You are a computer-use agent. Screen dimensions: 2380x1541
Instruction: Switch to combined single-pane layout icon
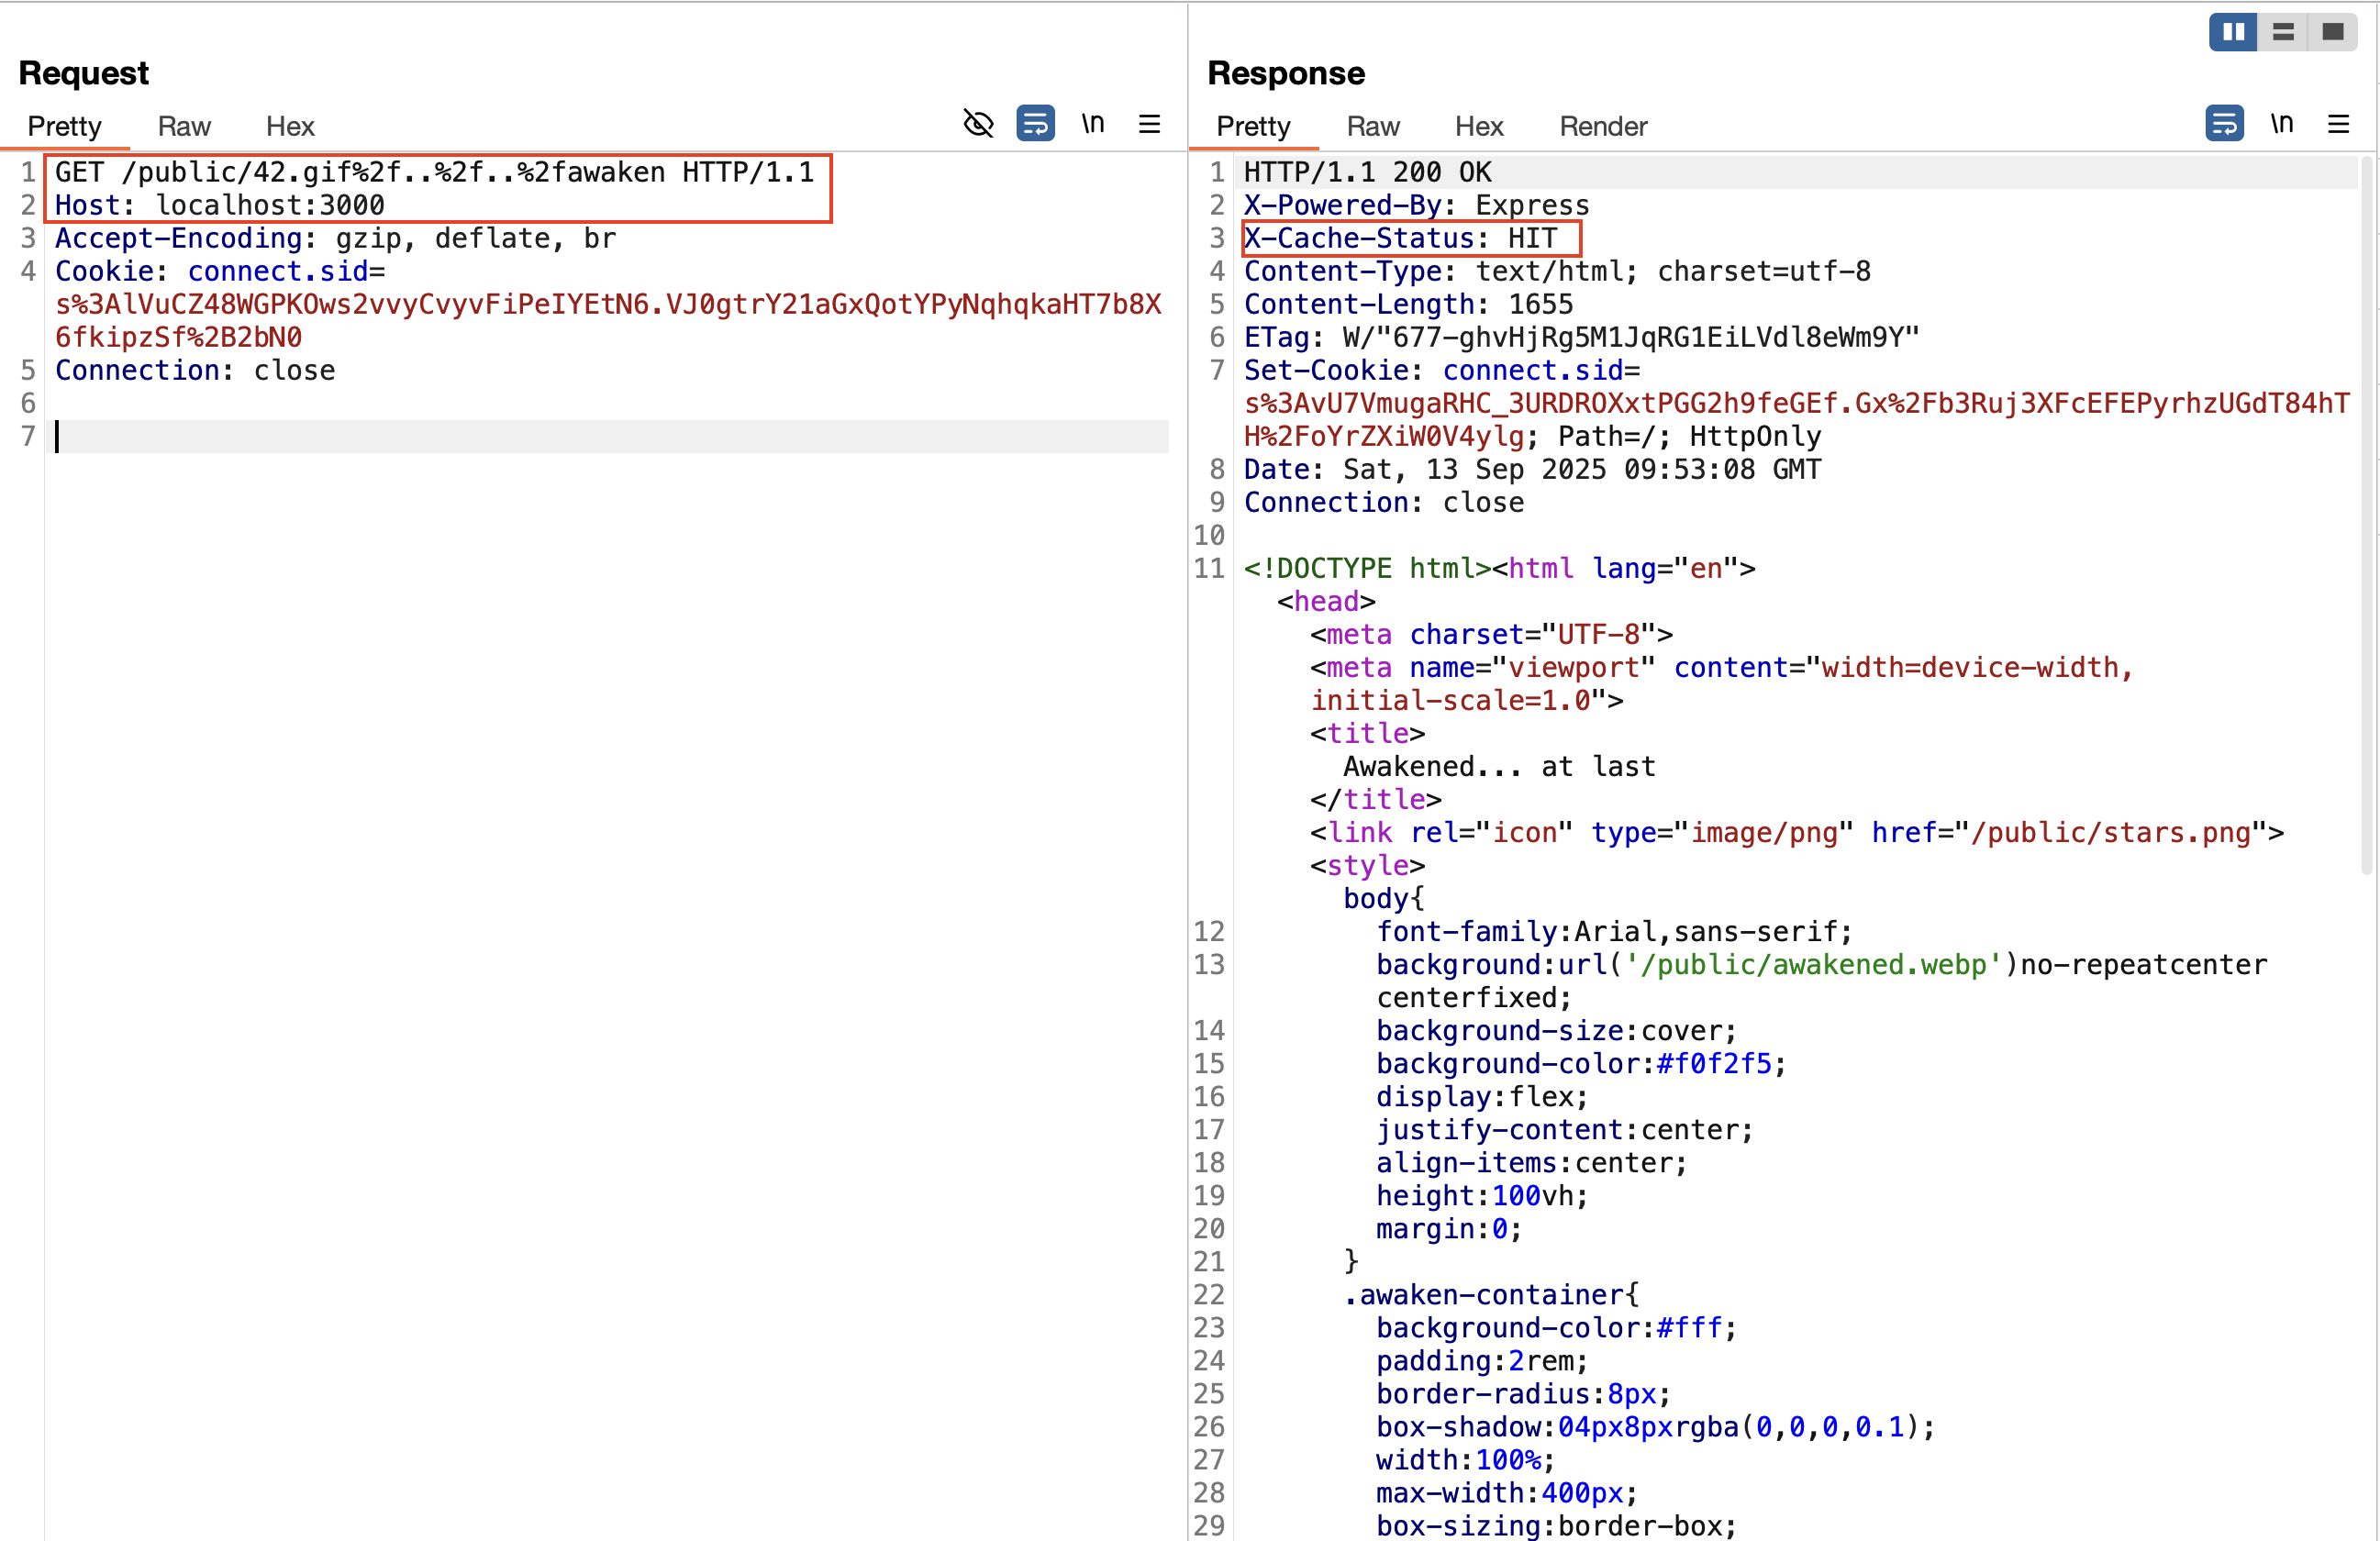[2333, 32]
